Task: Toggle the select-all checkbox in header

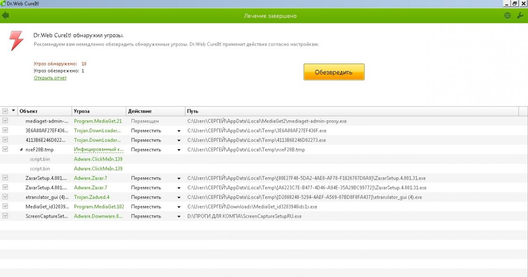Action: (x=5, y=111)
